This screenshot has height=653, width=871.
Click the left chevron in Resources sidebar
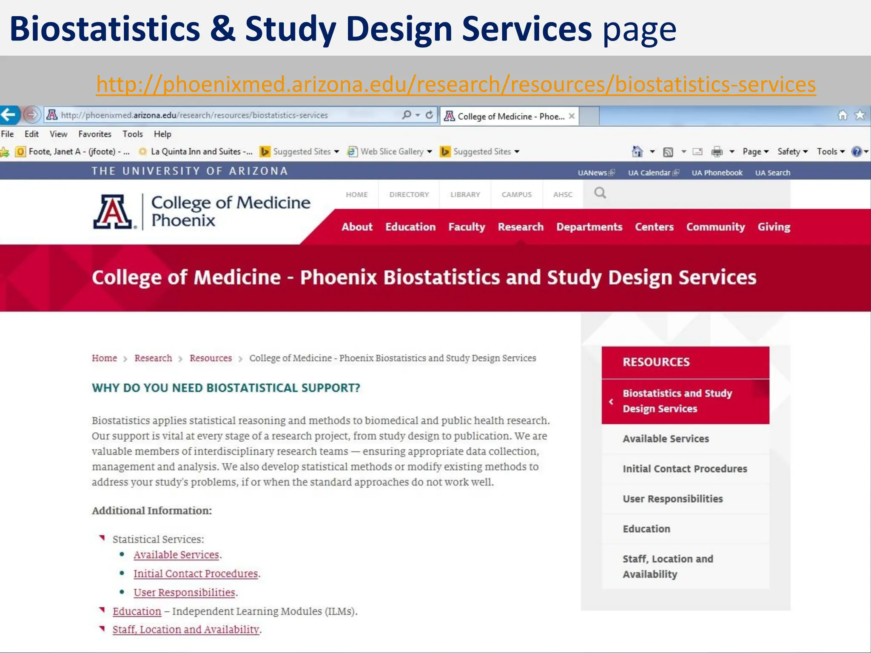611,402
